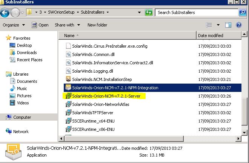Screen dimensions: 249x163
Task: Click Open on the command bar
Action: pyautogui.click(x=40, y=25)
